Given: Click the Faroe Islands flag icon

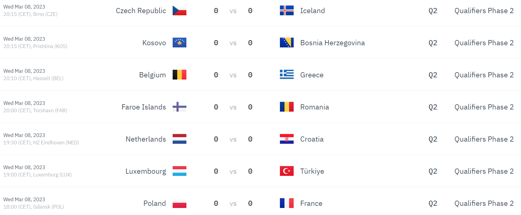Looking at the screenshot, I should coord(179,107).
